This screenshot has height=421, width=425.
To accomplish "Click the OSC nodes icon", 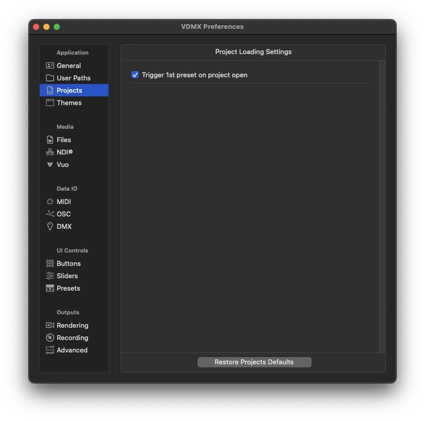I will pyautogui.click(x=50, y=214).
